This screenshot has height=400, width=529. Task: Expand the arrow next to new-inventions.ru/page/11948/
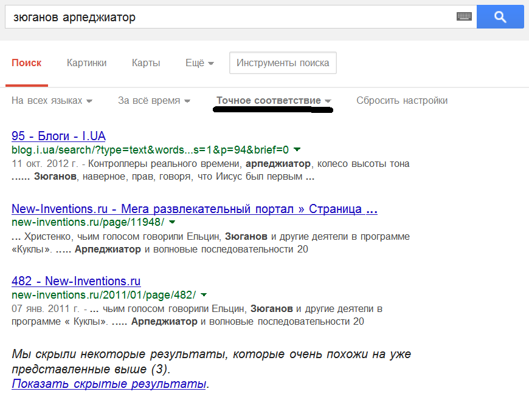(172, 222)
